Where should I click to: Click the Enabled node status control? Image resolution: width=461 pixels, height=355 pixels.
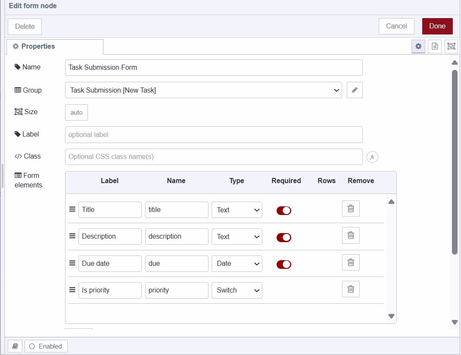click(46, 346)
